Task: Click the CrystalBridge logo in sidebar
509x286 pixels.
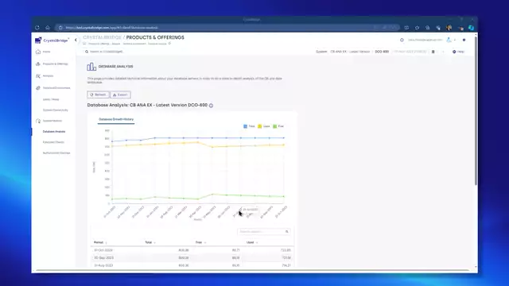Action: (52, 41)
